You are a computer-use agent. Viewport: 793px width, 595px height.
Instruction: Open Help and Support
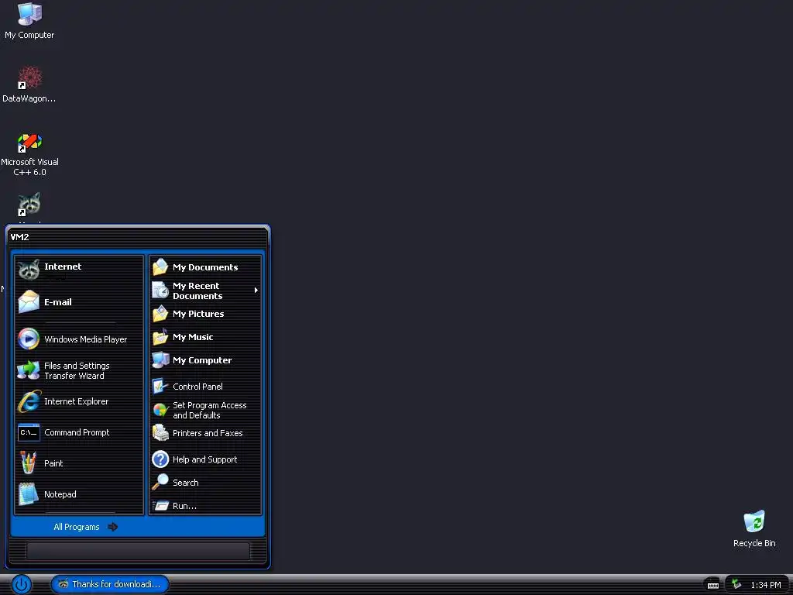pos(205,459)
